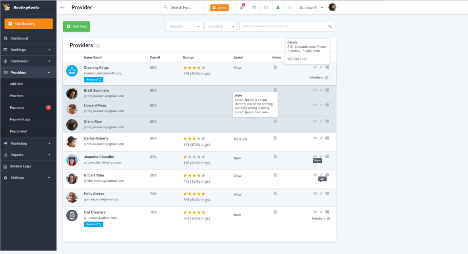Go to Dashboard in the sidebar
The height and width of the screenshot is (254, 468).
pyautogui.click(x=19, y=38)
